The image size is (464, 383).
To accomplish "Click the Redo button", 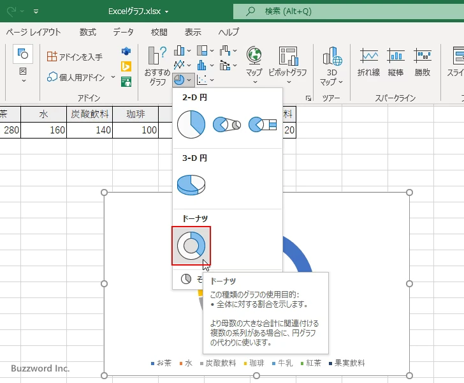I will 12,11.
